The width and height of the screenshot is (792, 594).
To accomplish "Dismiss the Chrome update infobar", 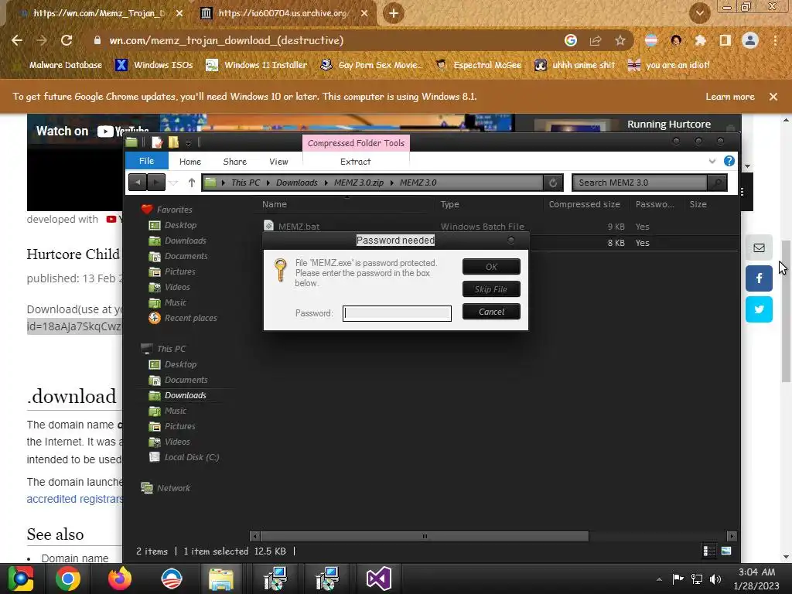I will pos(773,97).
